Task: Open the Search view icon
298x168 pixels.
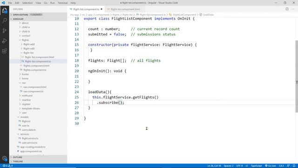Action: (x=4, y=21)
